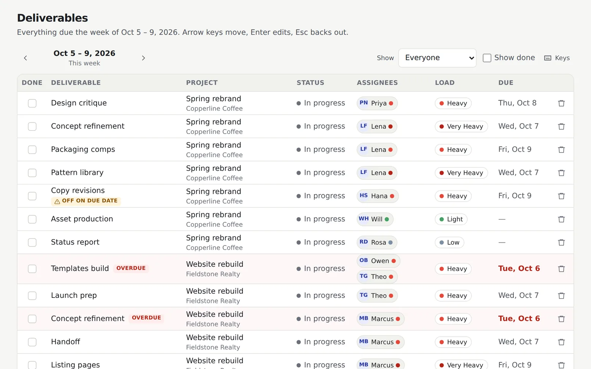
Task: Click empty due date dash for Status report
Action: point(502,242)
